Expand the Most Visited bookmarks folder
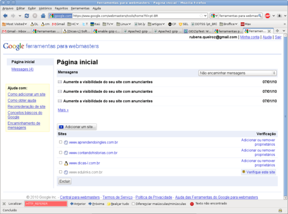This screenshot has height=214, width=288. point(14,24)
